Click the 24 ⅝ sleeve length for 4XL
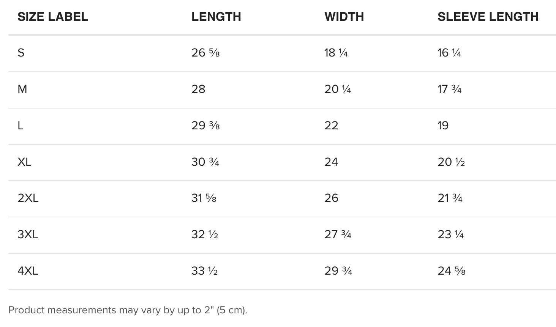 [x=452, y=271]
